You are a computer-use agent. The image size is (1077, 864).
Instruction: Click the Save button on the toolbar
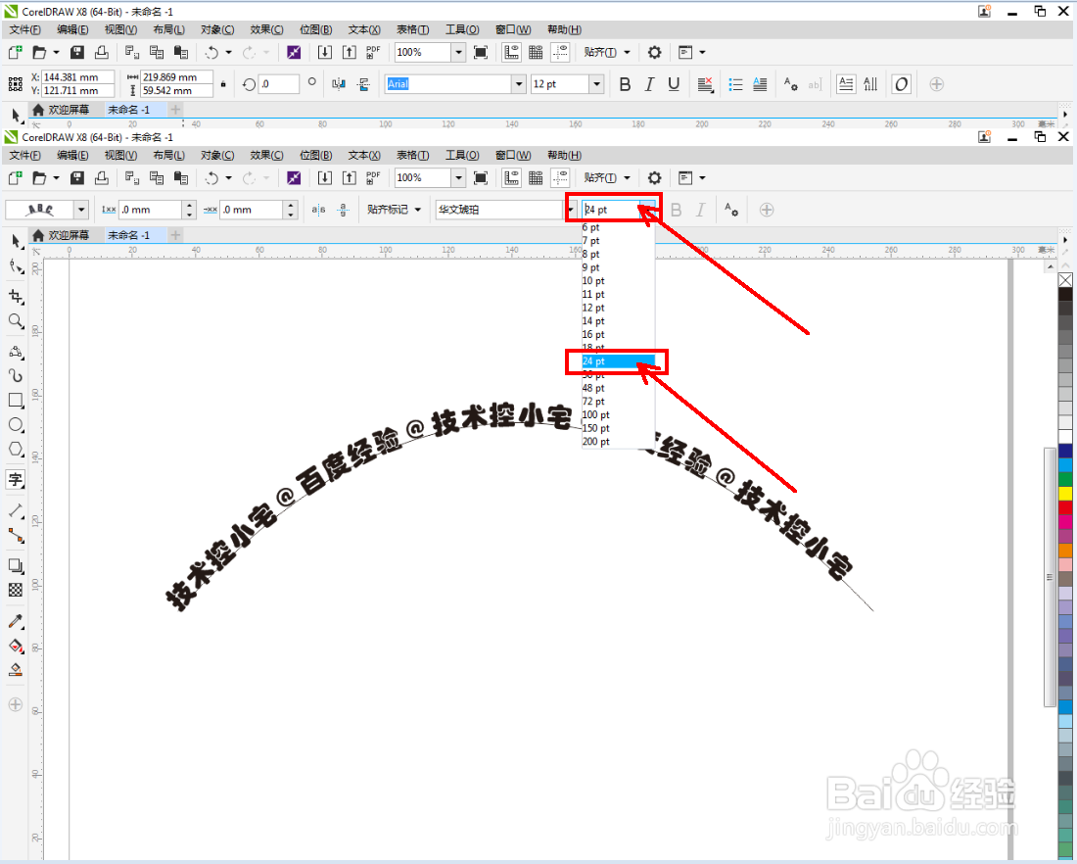pos(77,177)
